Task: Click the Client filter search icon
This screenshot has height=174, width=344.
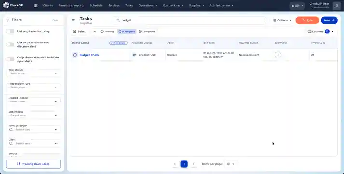Action: (x=11, y=143)
